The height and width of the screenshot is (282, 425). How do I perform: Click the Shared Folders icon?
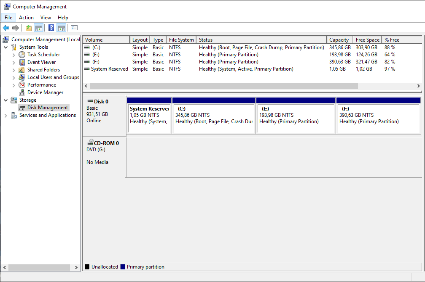[x=22, y=70]
